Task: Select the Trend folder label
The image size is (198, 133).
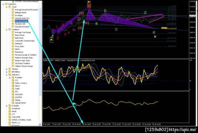Action: [x=14, y=7]
